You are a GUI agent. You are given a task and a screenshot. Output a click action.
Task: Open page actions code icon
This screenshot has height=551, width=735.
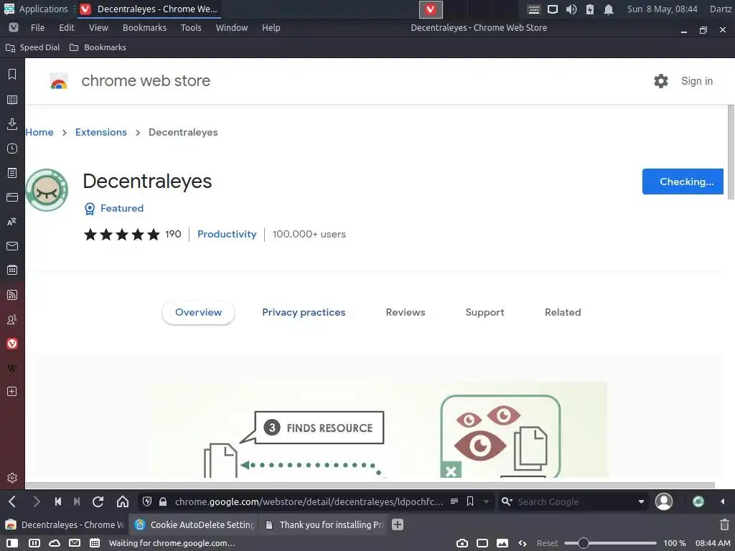coord(523,543)
